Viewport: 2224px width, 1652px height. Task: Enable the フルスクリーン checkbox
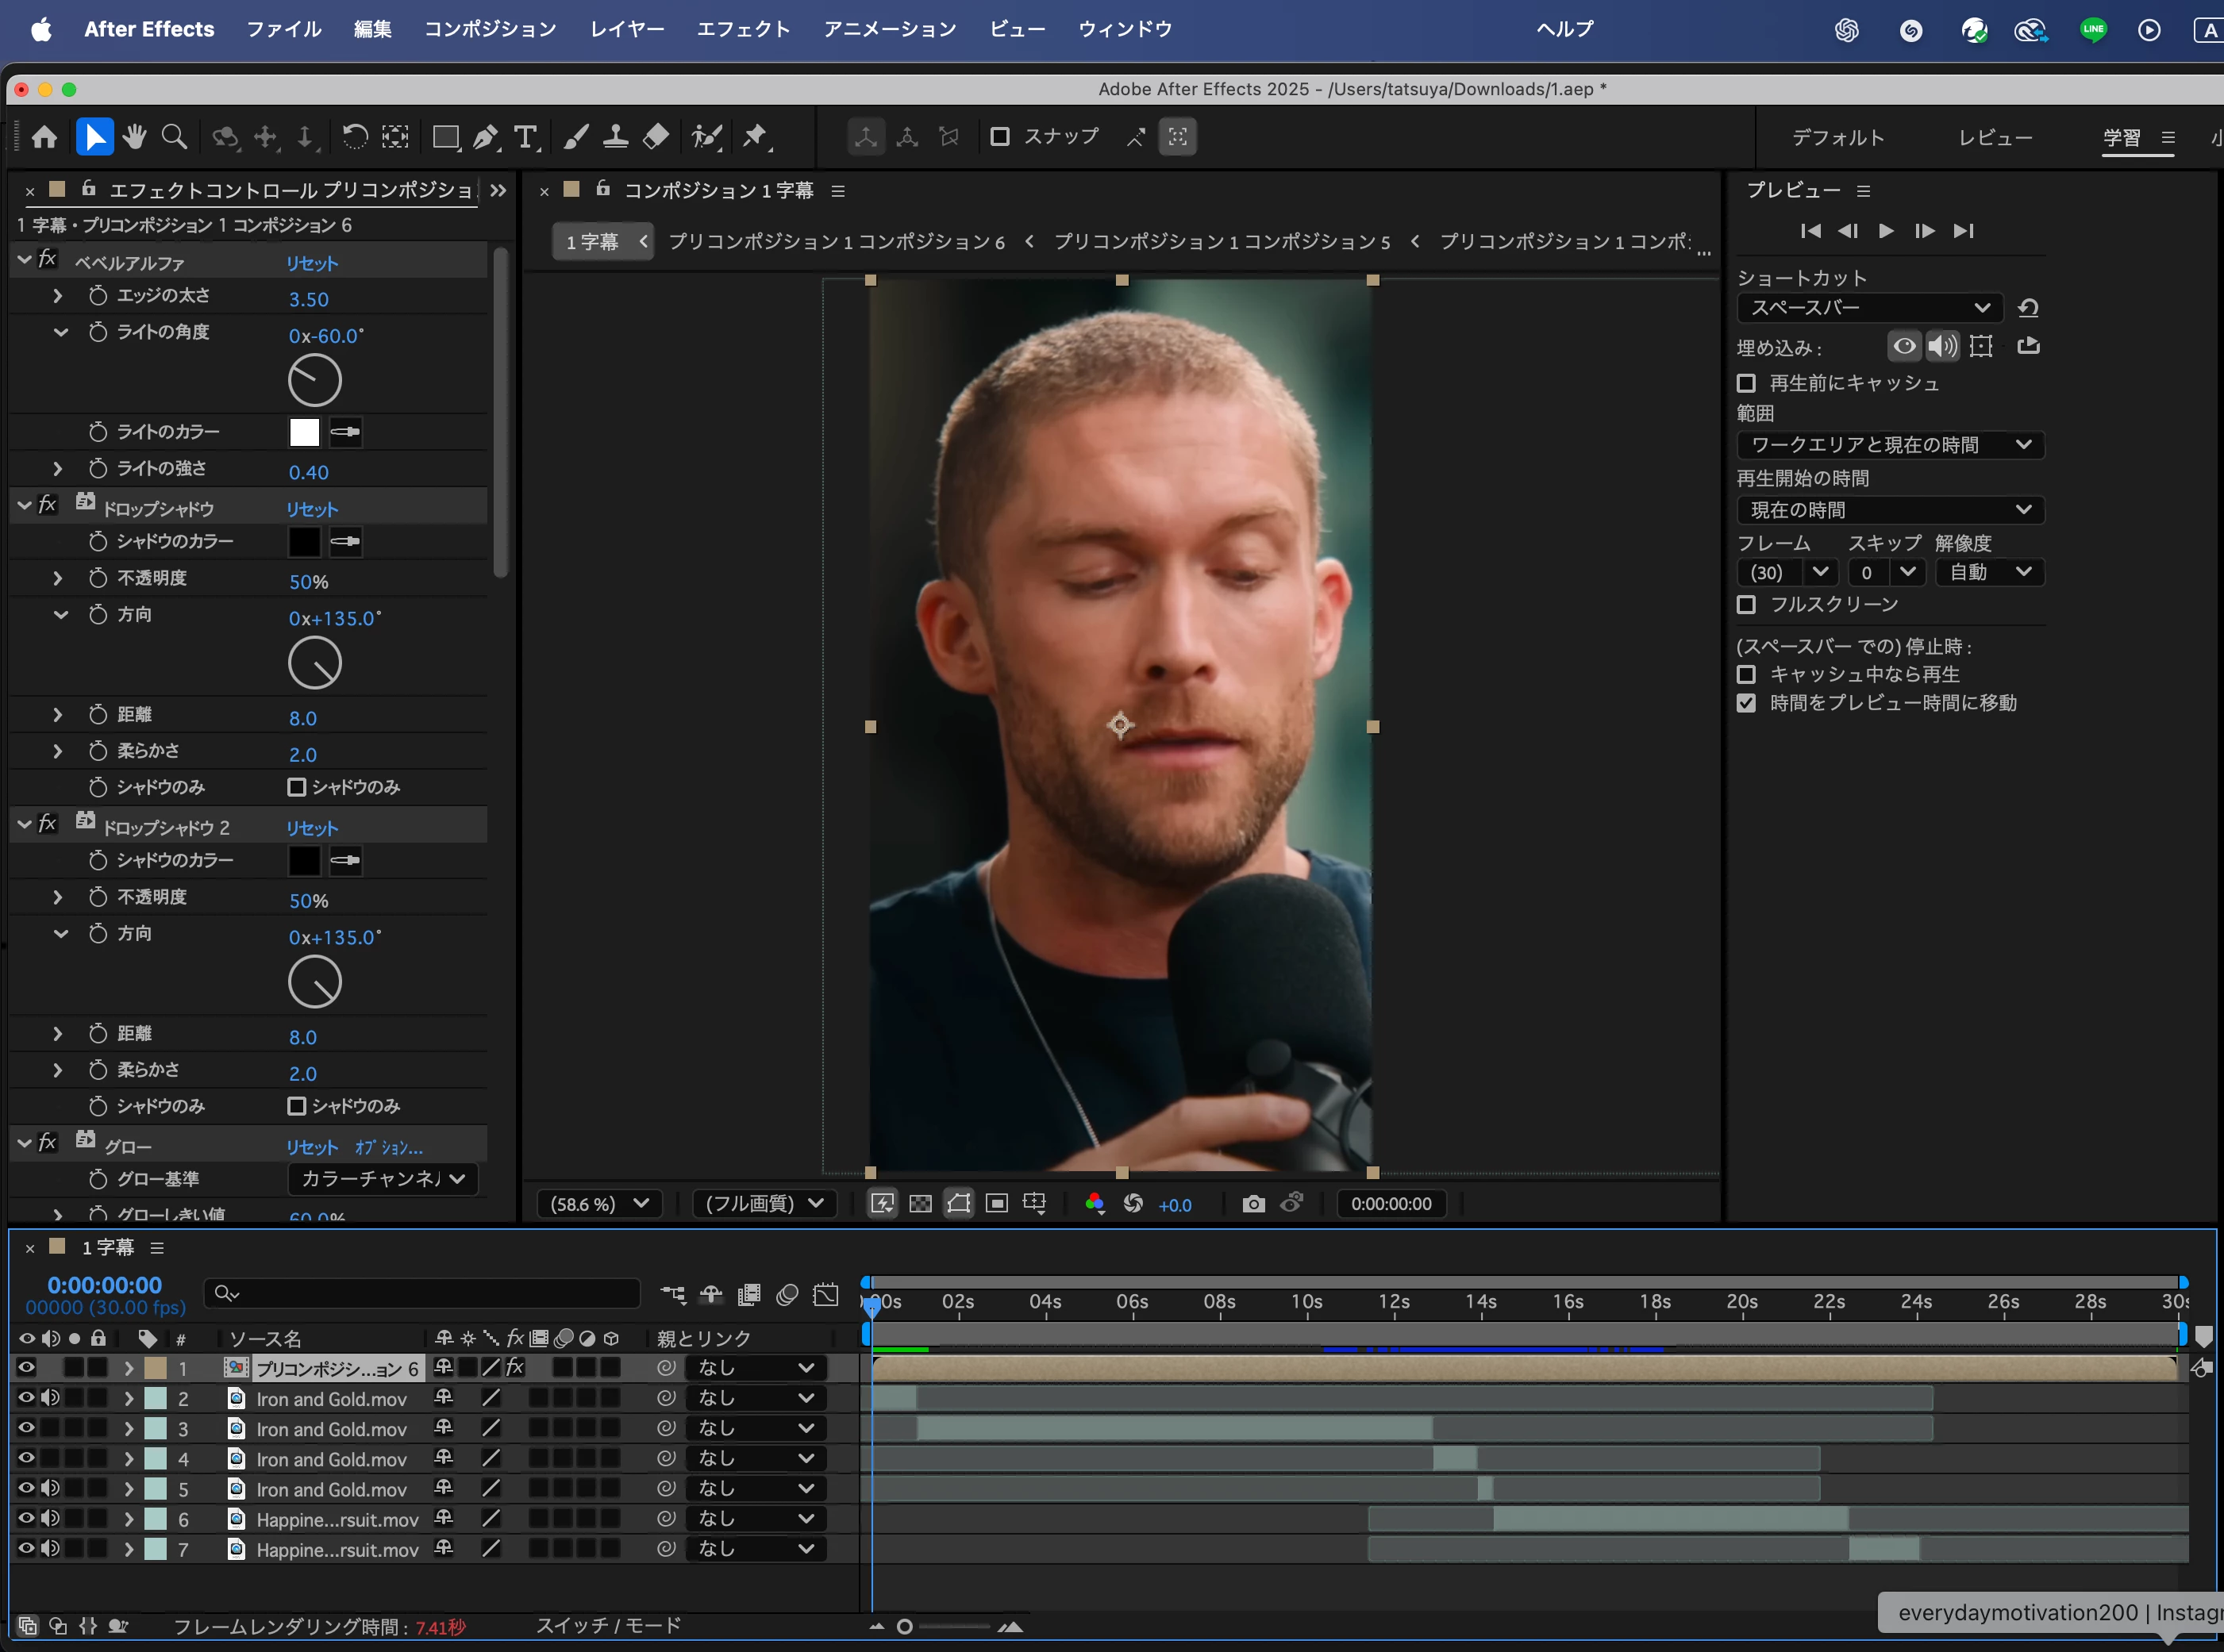1747,605
